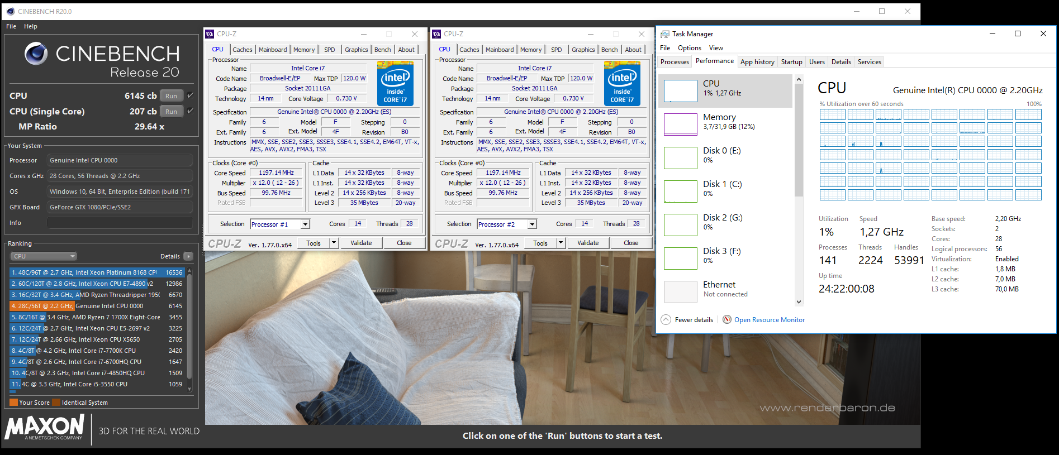
Task: Click the MAXON logo at bottom left
Action: (x=45, y=427)
